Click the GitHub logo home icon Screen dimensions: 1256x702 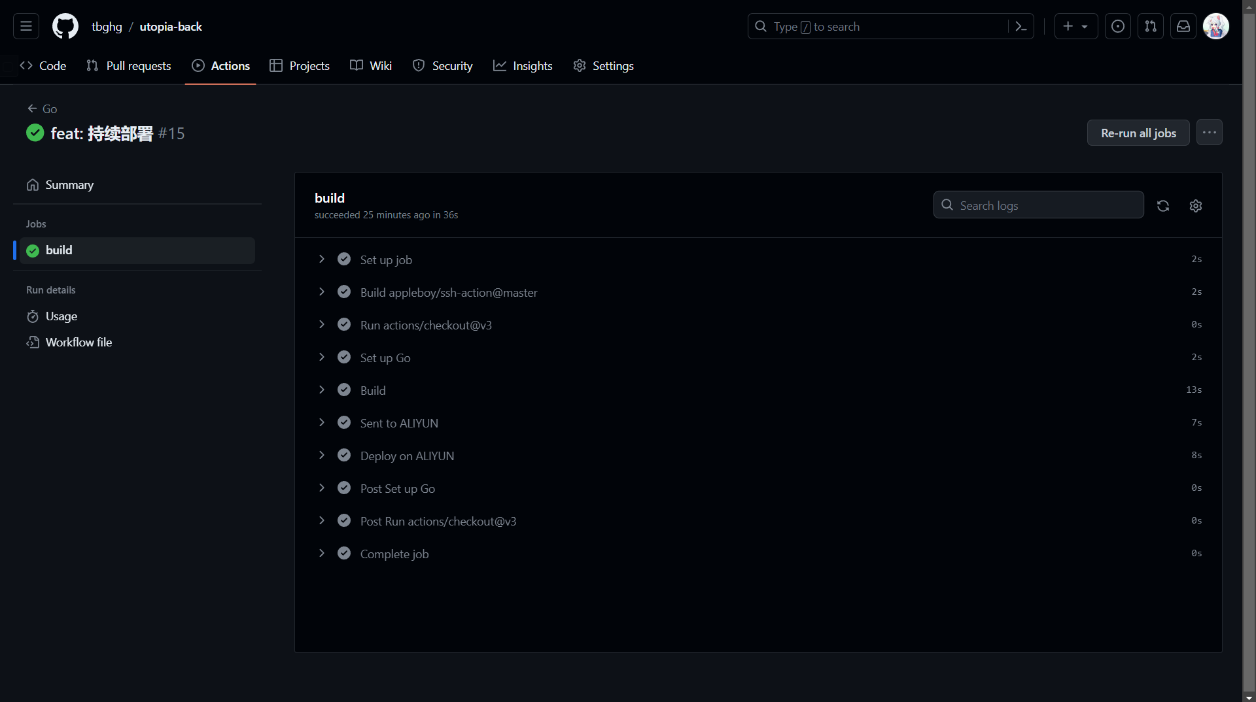tap(65, 27)
